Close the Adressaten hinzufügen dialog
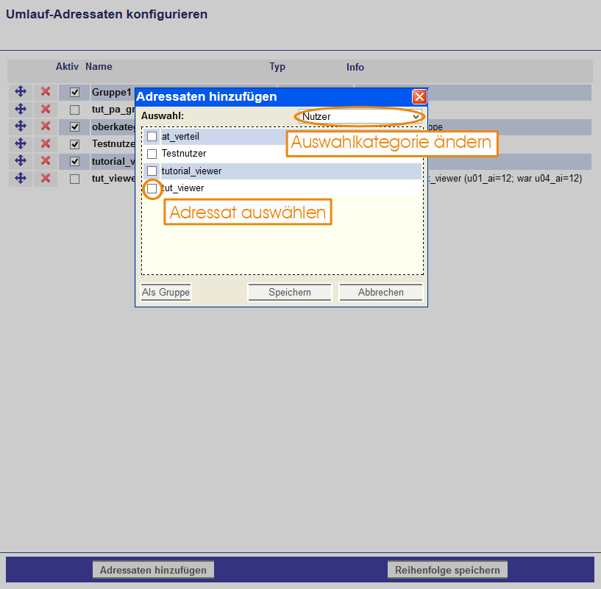Image resolution: width=601 pixels, height=589 pixels. tap(419, 96)
